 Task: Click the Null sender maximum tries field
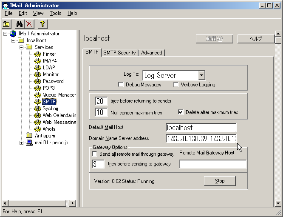(x=101, y=112)
